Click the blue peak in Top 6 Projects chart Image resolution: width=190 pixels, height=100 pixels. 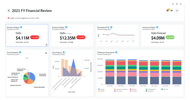pyautogui.click(x=73, y=63)
